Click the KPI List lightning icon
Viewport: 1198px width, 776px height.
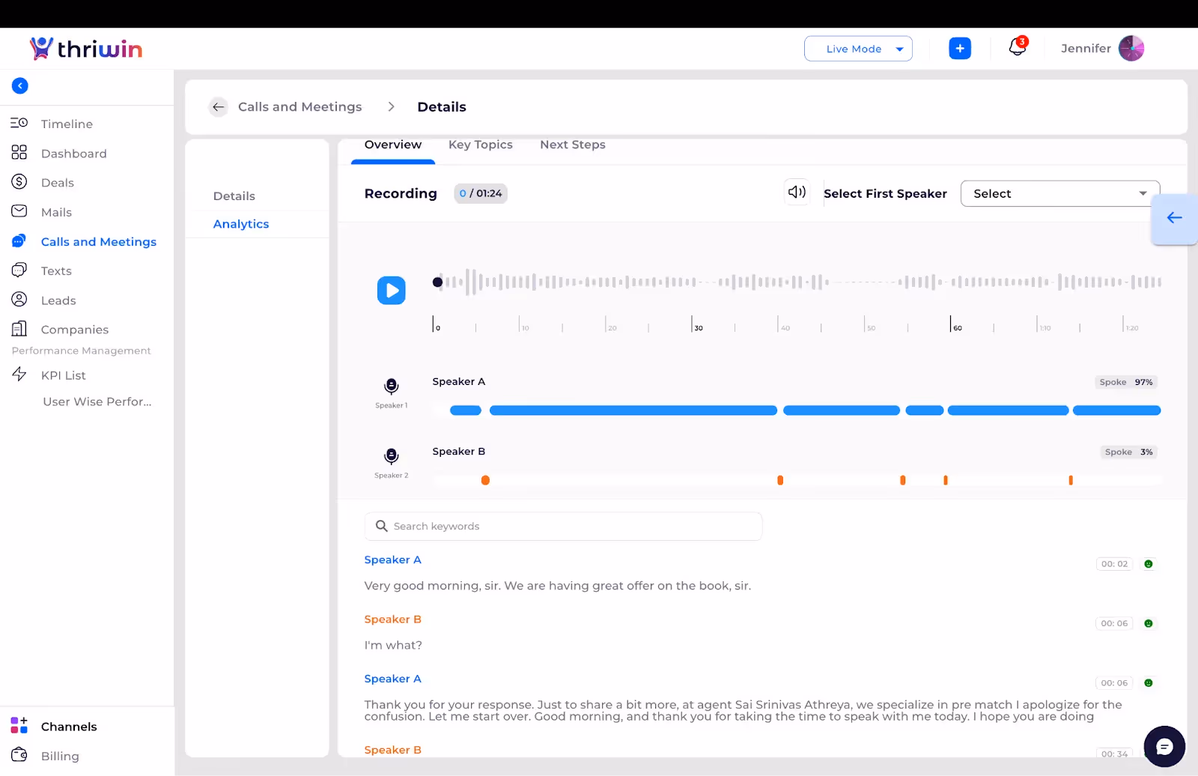[x=19, y=375]
